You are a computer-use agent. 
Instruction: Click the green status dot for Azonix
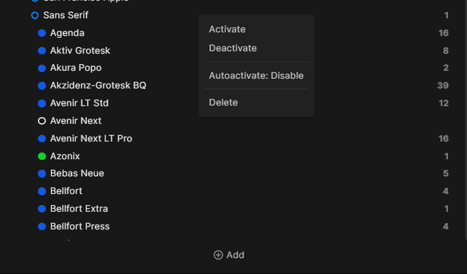click(42, 156)
